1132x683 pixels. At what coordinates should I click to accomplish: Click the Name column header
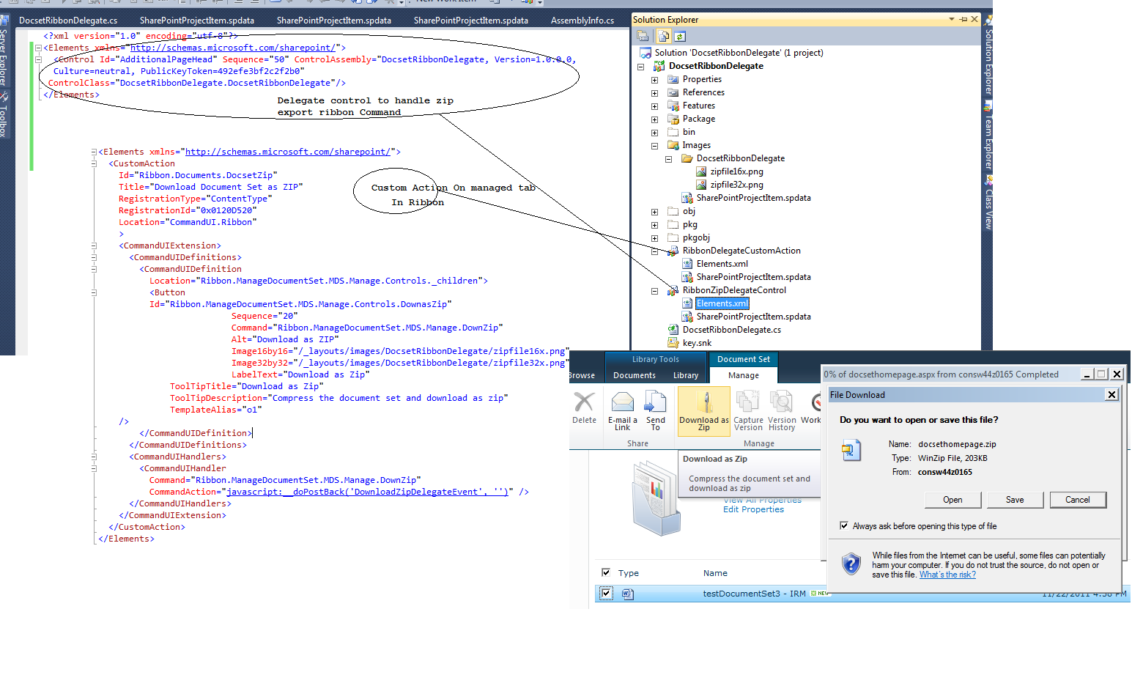point(715,573)
